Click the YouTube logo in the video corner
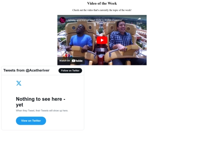 [77, 61]
